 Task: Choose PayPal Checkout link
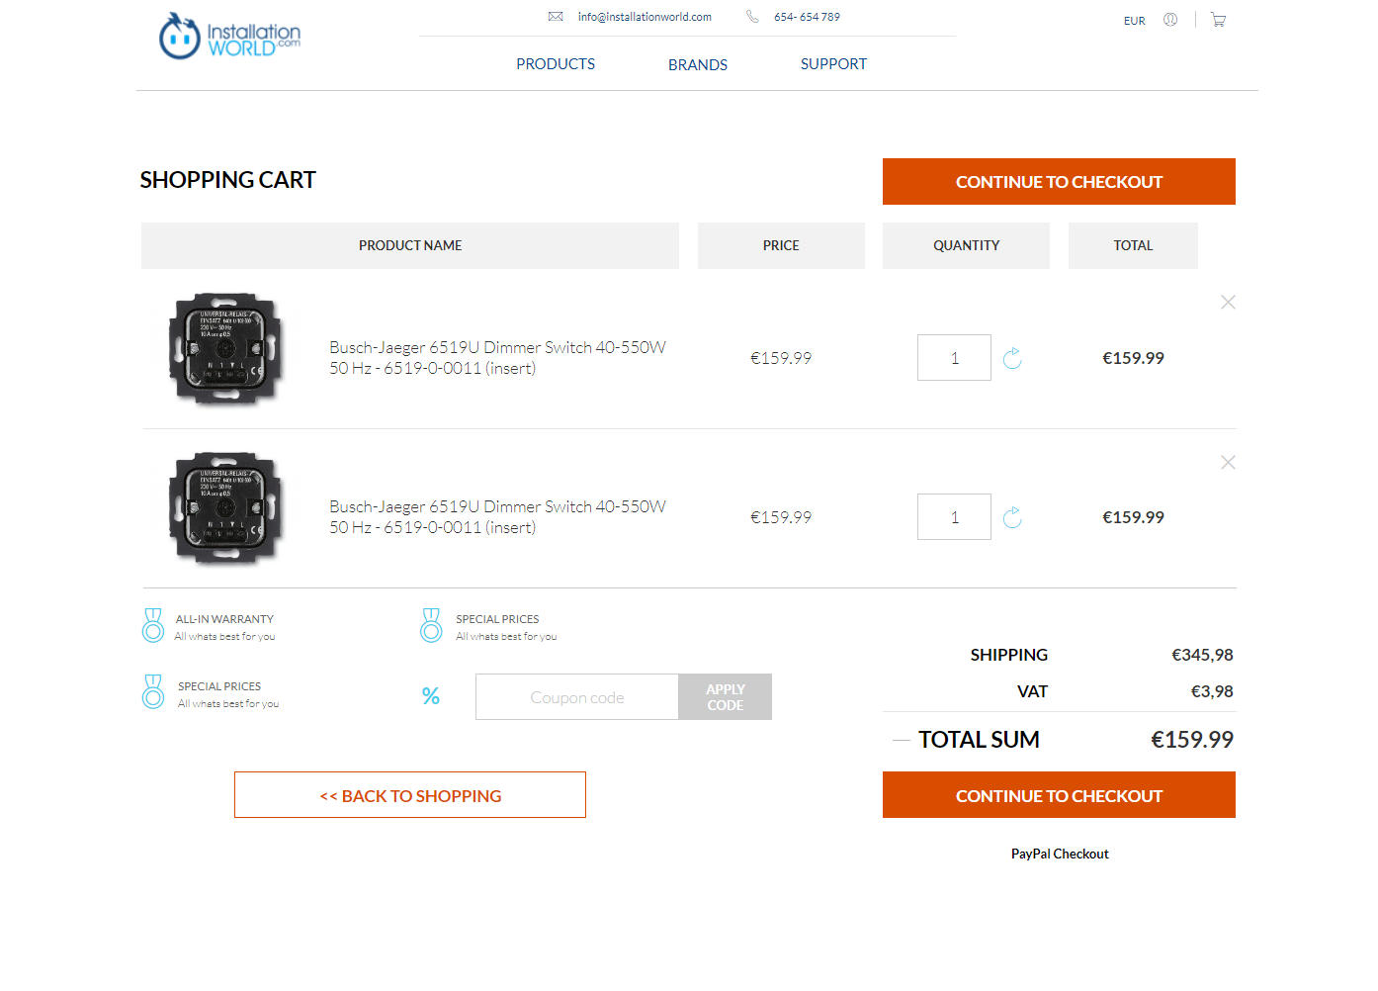point(1060,854)
